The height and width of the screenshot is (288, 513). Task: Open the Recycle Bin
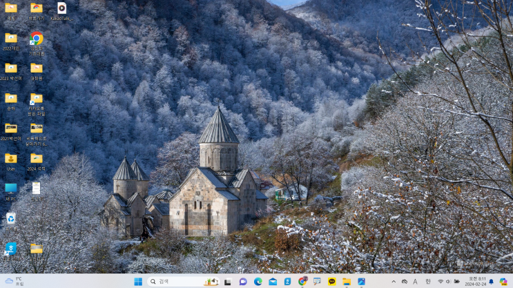click(11, 219)
